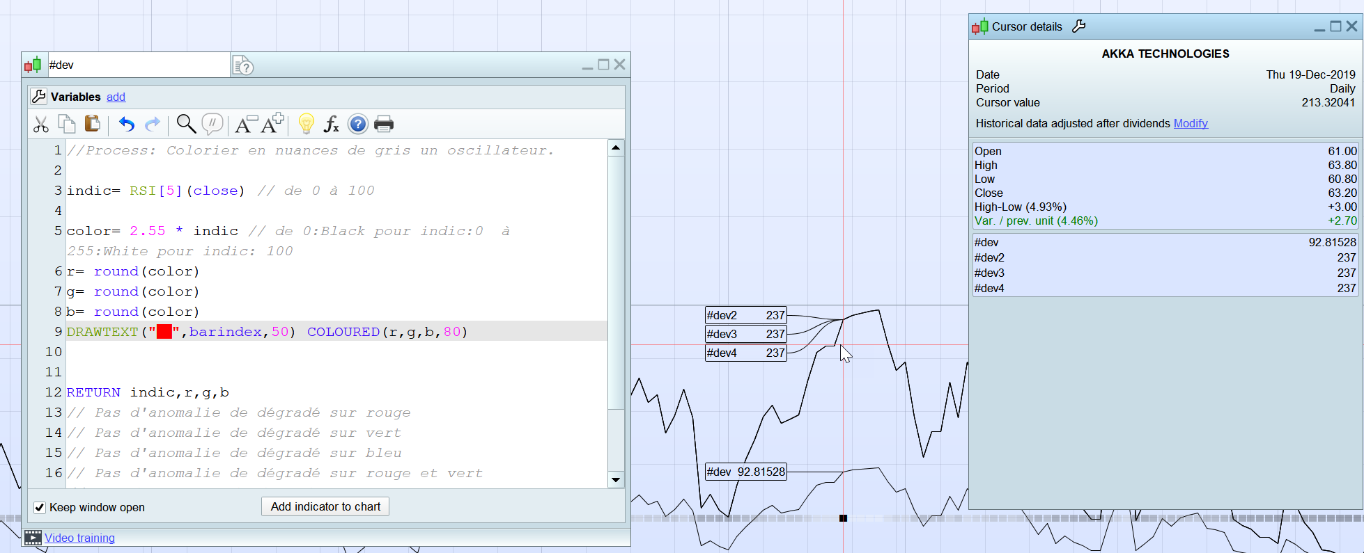Open the blue help question icon

click(x=357, y=125)
